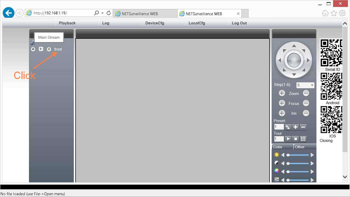Click the page scrollbar down arrow
This screenshot has width=350, height=197.
[x=345, y=176]
